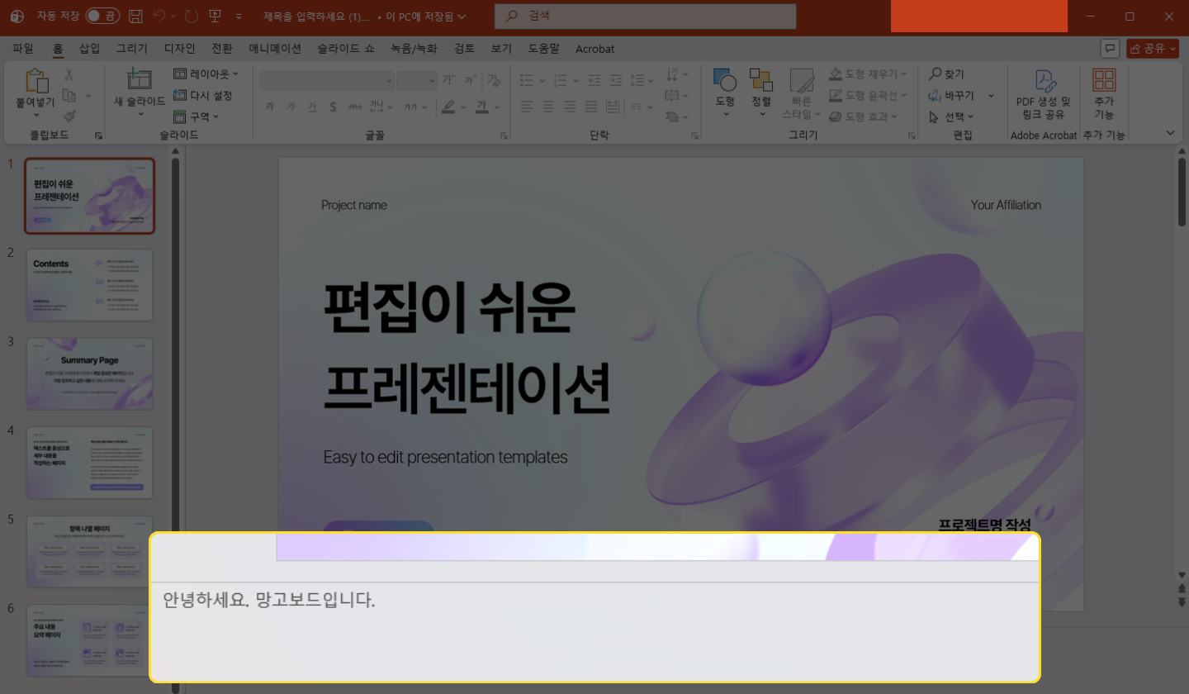Image resolution: width=1189 pixels, height=694 pixels.
Task: Click PDF 생성 및 링크 공유 icon
Action: (x=1047, y=80)
